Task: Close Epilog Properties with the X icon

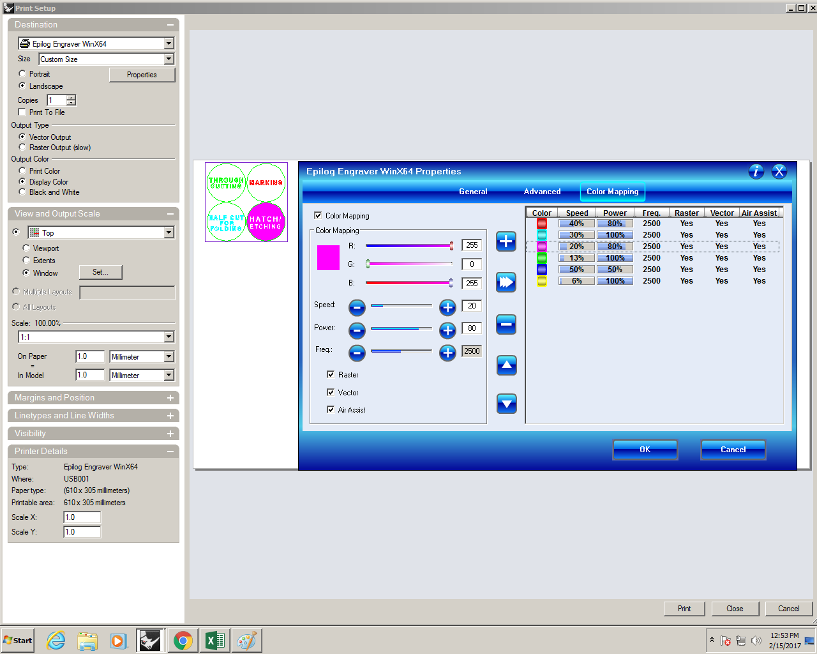Action: click(779, 171)
